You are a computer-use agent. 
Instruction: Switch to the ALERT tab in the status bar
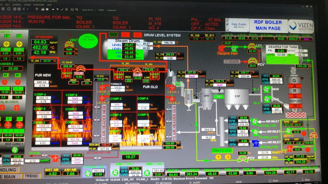tap(196, 182)
